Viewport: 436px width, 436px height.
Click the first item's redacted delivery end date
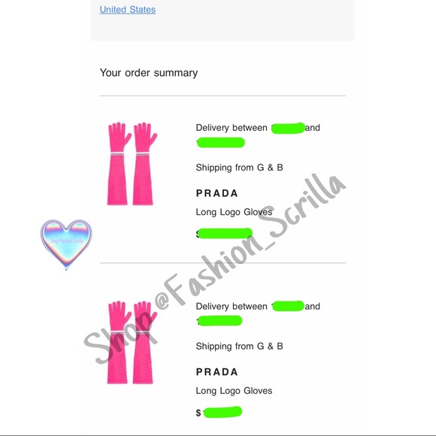pyautogui.click(x=221, y=142)
